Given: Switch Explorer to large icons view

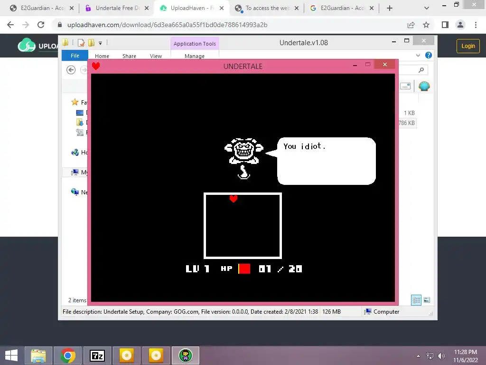Looking at the screenshot, I should pyautogui.click(x=427, y=300).
